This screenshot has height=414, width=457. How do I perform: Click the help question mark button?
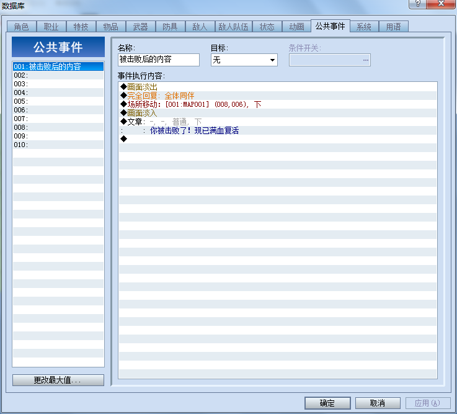coord(418,4)
